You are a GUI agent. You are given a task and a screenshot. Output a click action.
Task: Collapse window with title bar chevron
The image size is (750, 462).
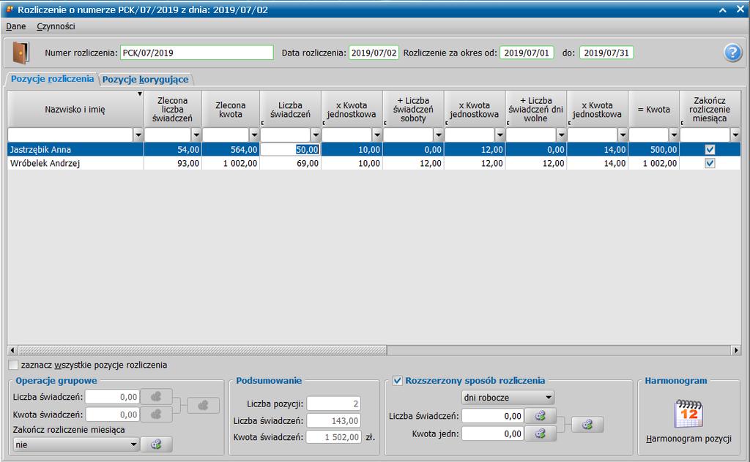point(723,10)
